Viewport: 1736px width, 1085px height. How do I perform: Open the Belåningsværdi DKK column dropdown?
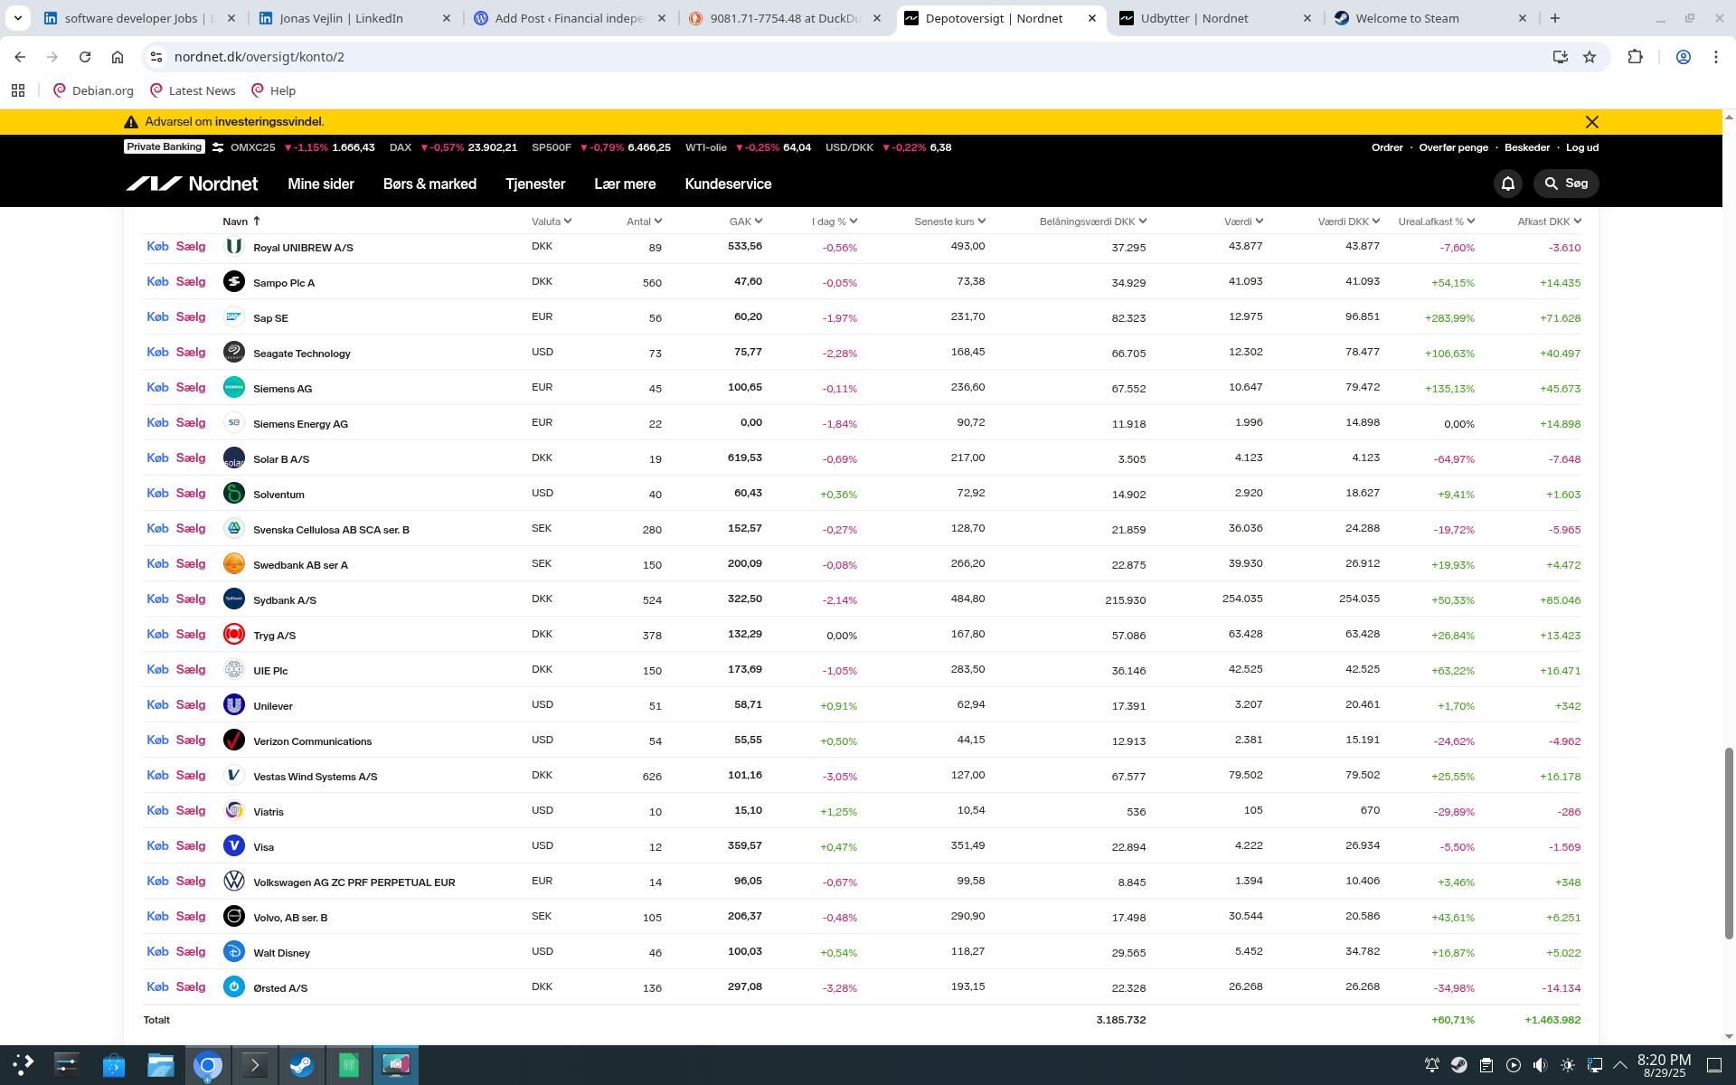click(x=1093, y=222)
